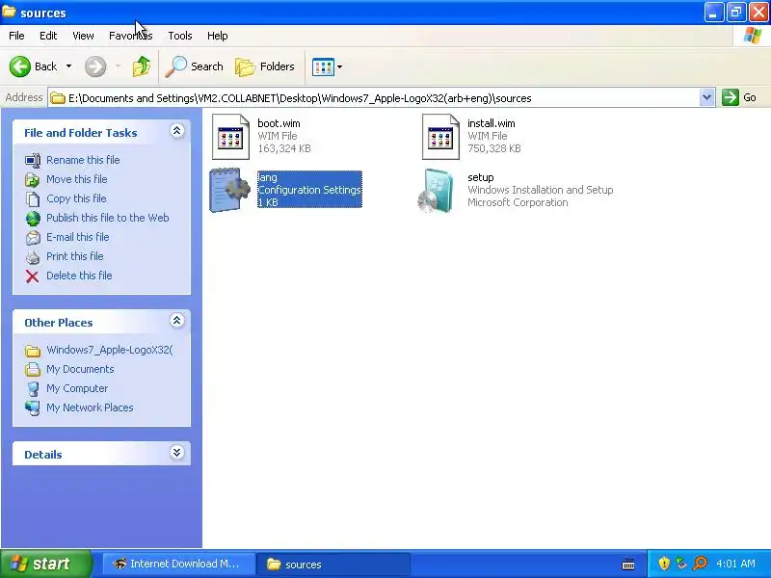Click the Print this file printer icon

coord(33,257)
